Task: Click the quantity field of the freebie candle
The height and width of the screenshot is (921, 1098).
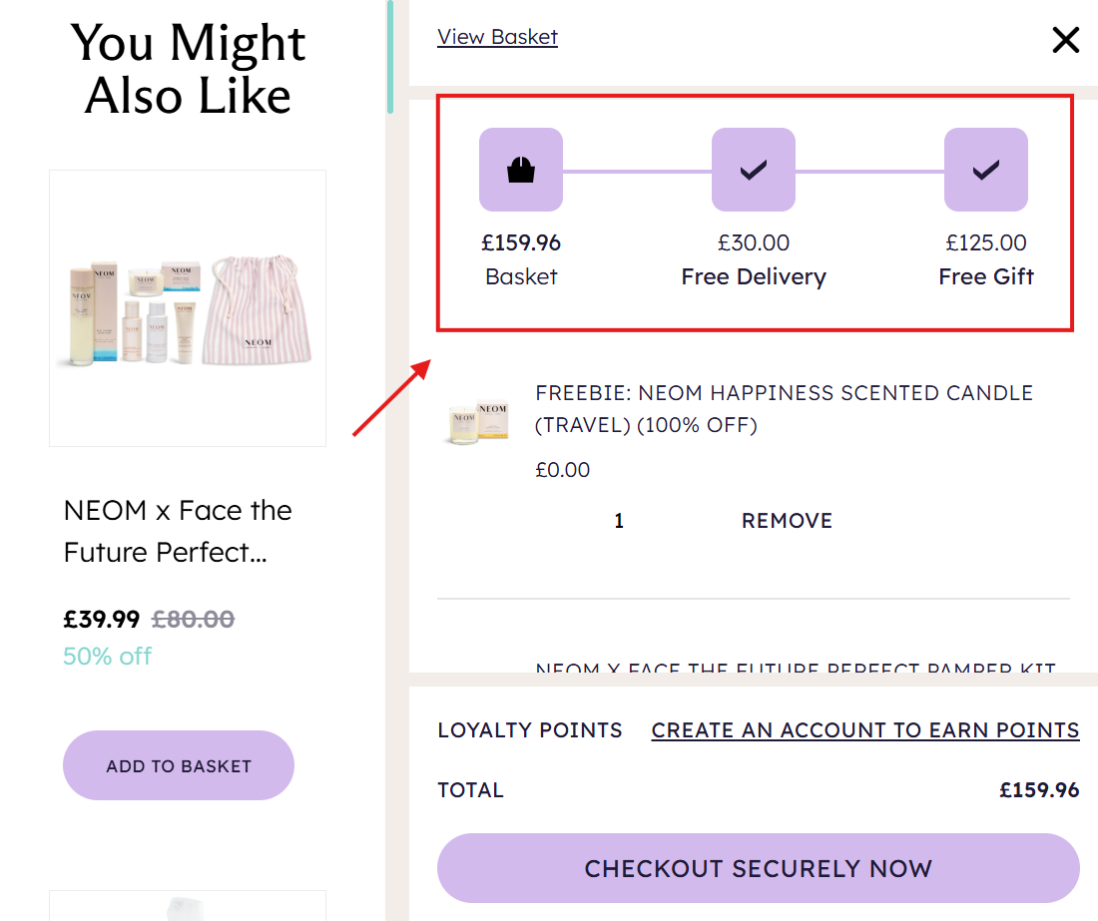Action: (x=619, y=521)
